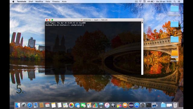Open Contacts brown book icon in dock

tap(42, 105)
